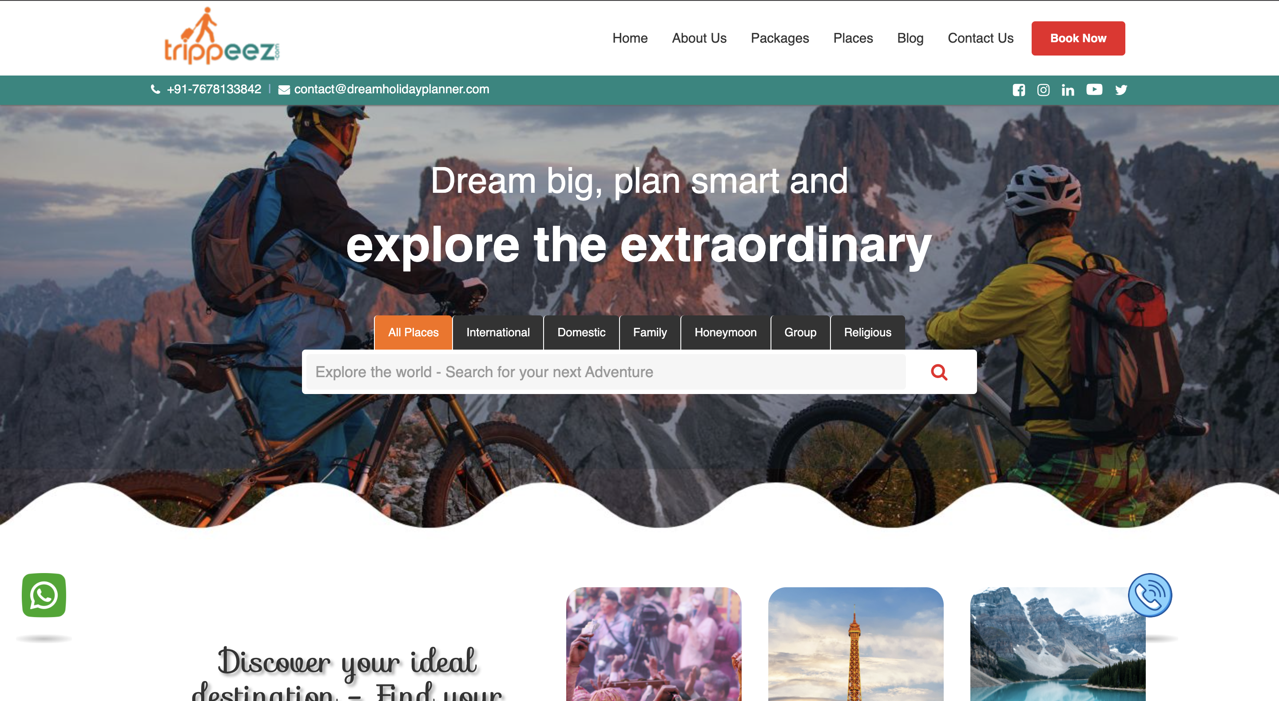
Task: Click the Book Now button
Action: tap(1078, 38)
